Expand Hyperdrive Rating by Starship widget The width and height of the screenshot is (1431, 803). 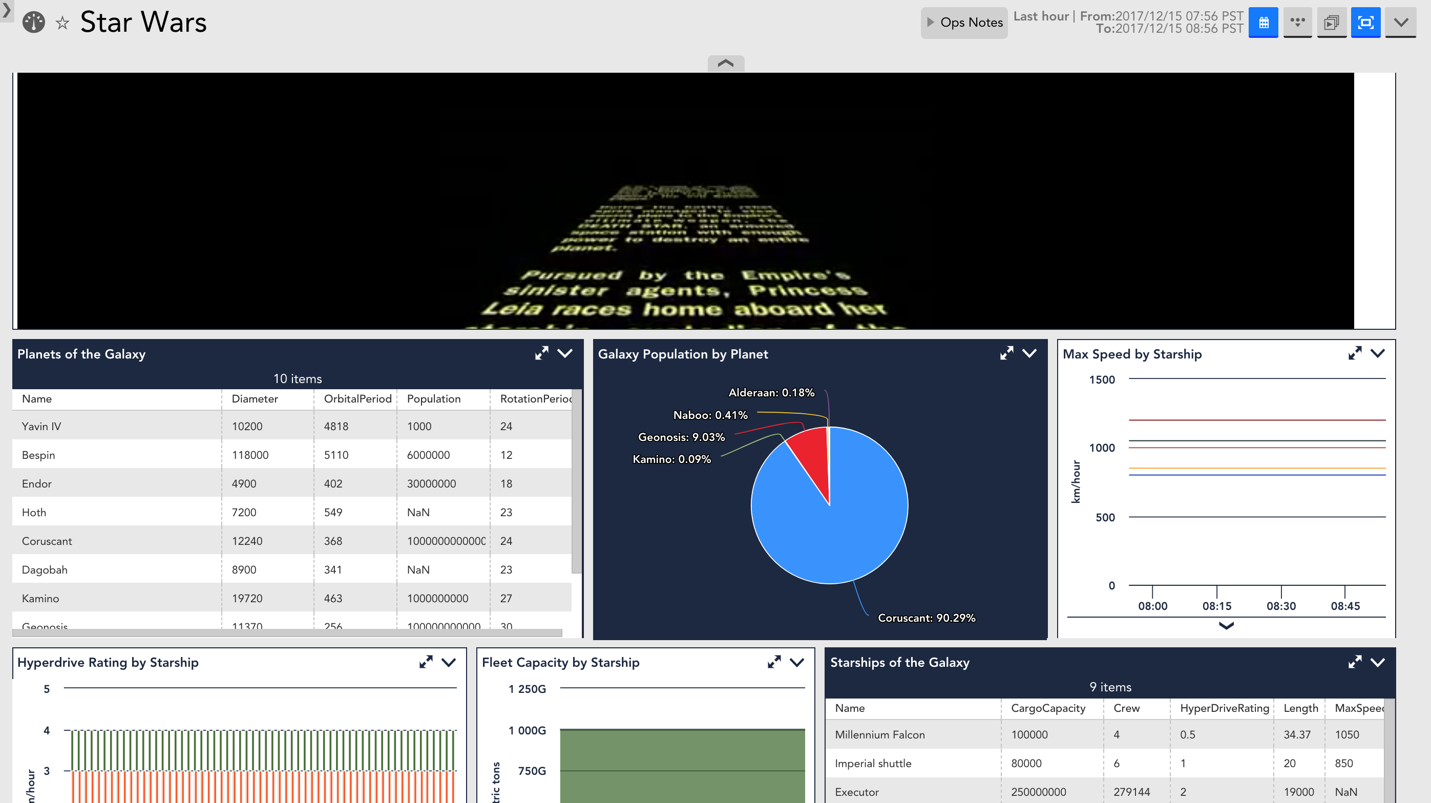(x=426, y=662)
